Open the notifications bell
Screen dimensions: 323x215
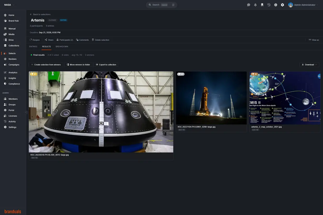click(255, 5)
